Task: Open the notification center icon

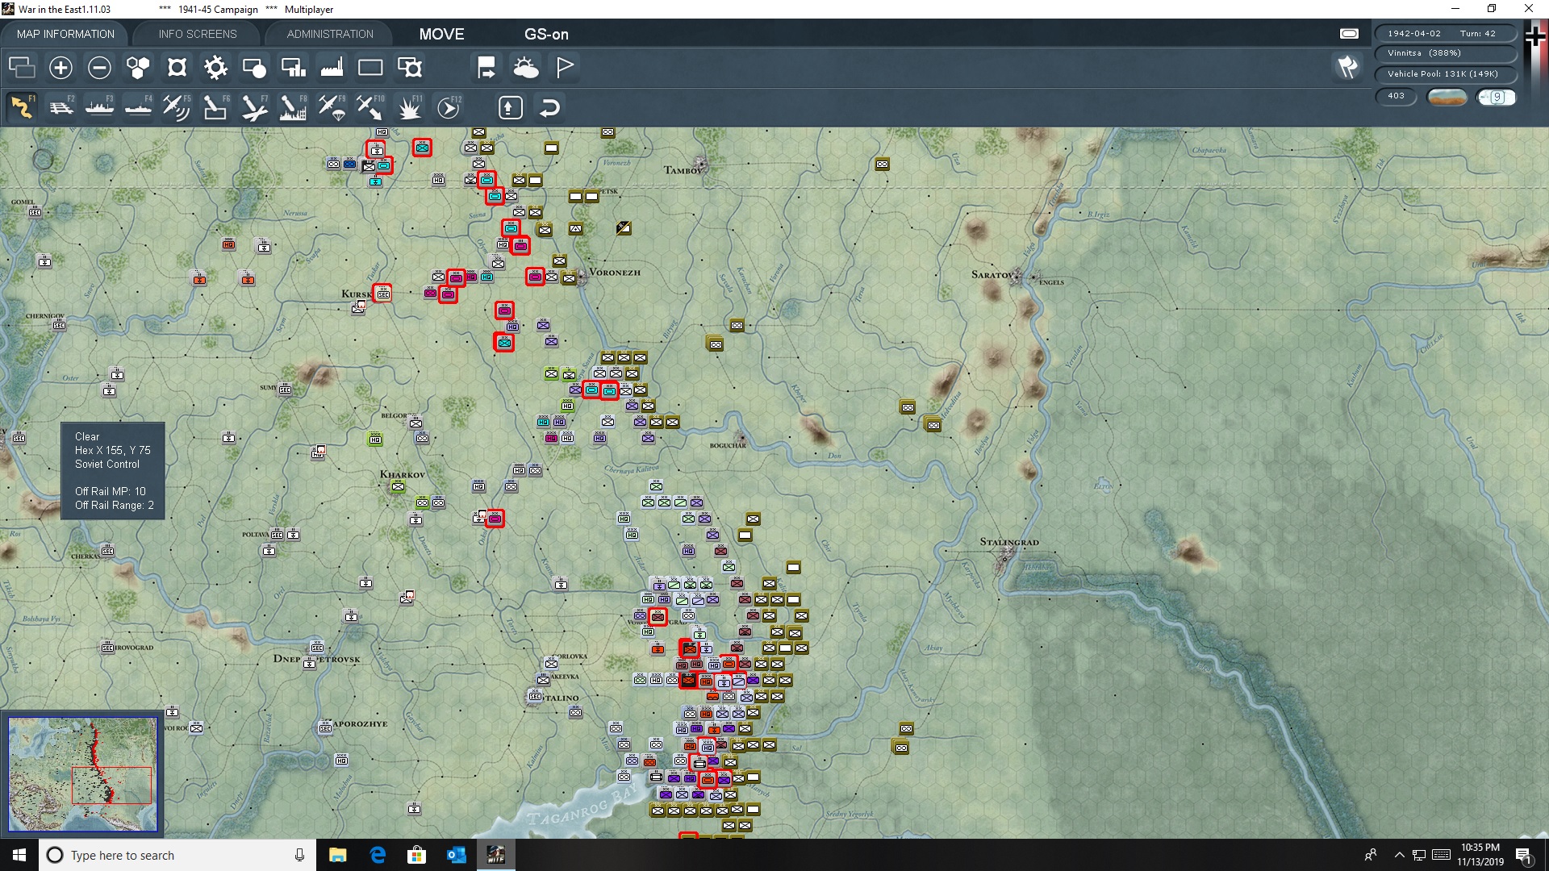Action: tap(1524, 855)
